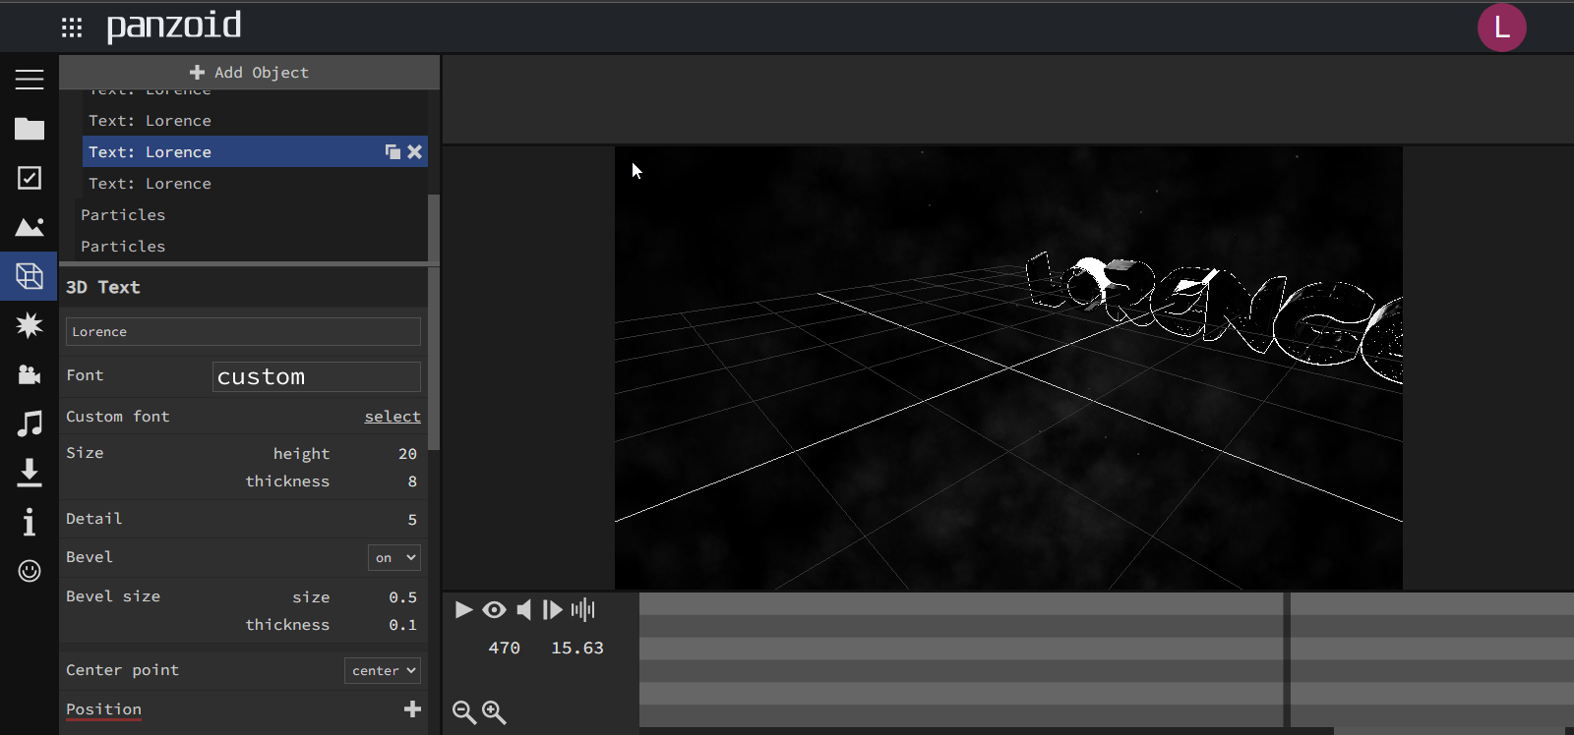Open the Center point dropdown
1574x735 pixels.
coord(383,670)
